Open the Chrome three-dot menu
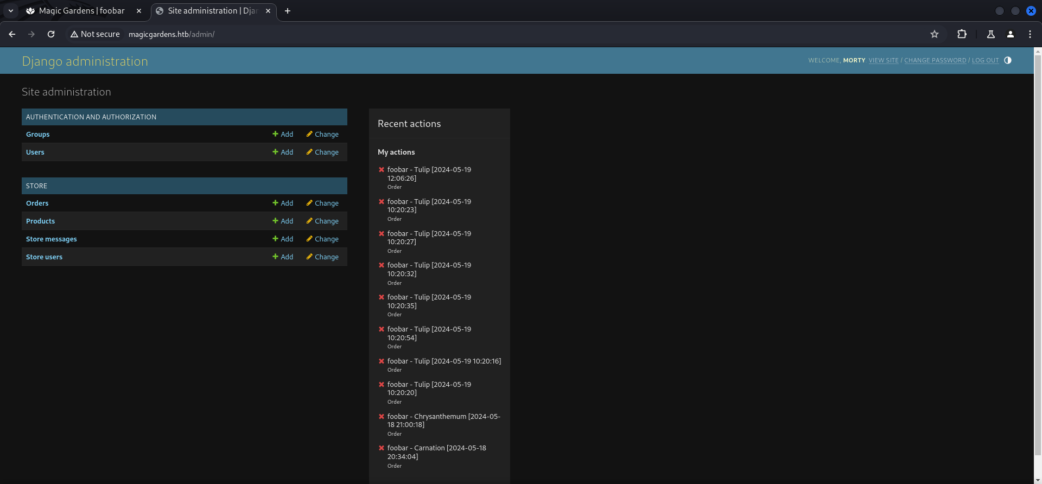 point(1030,34)
